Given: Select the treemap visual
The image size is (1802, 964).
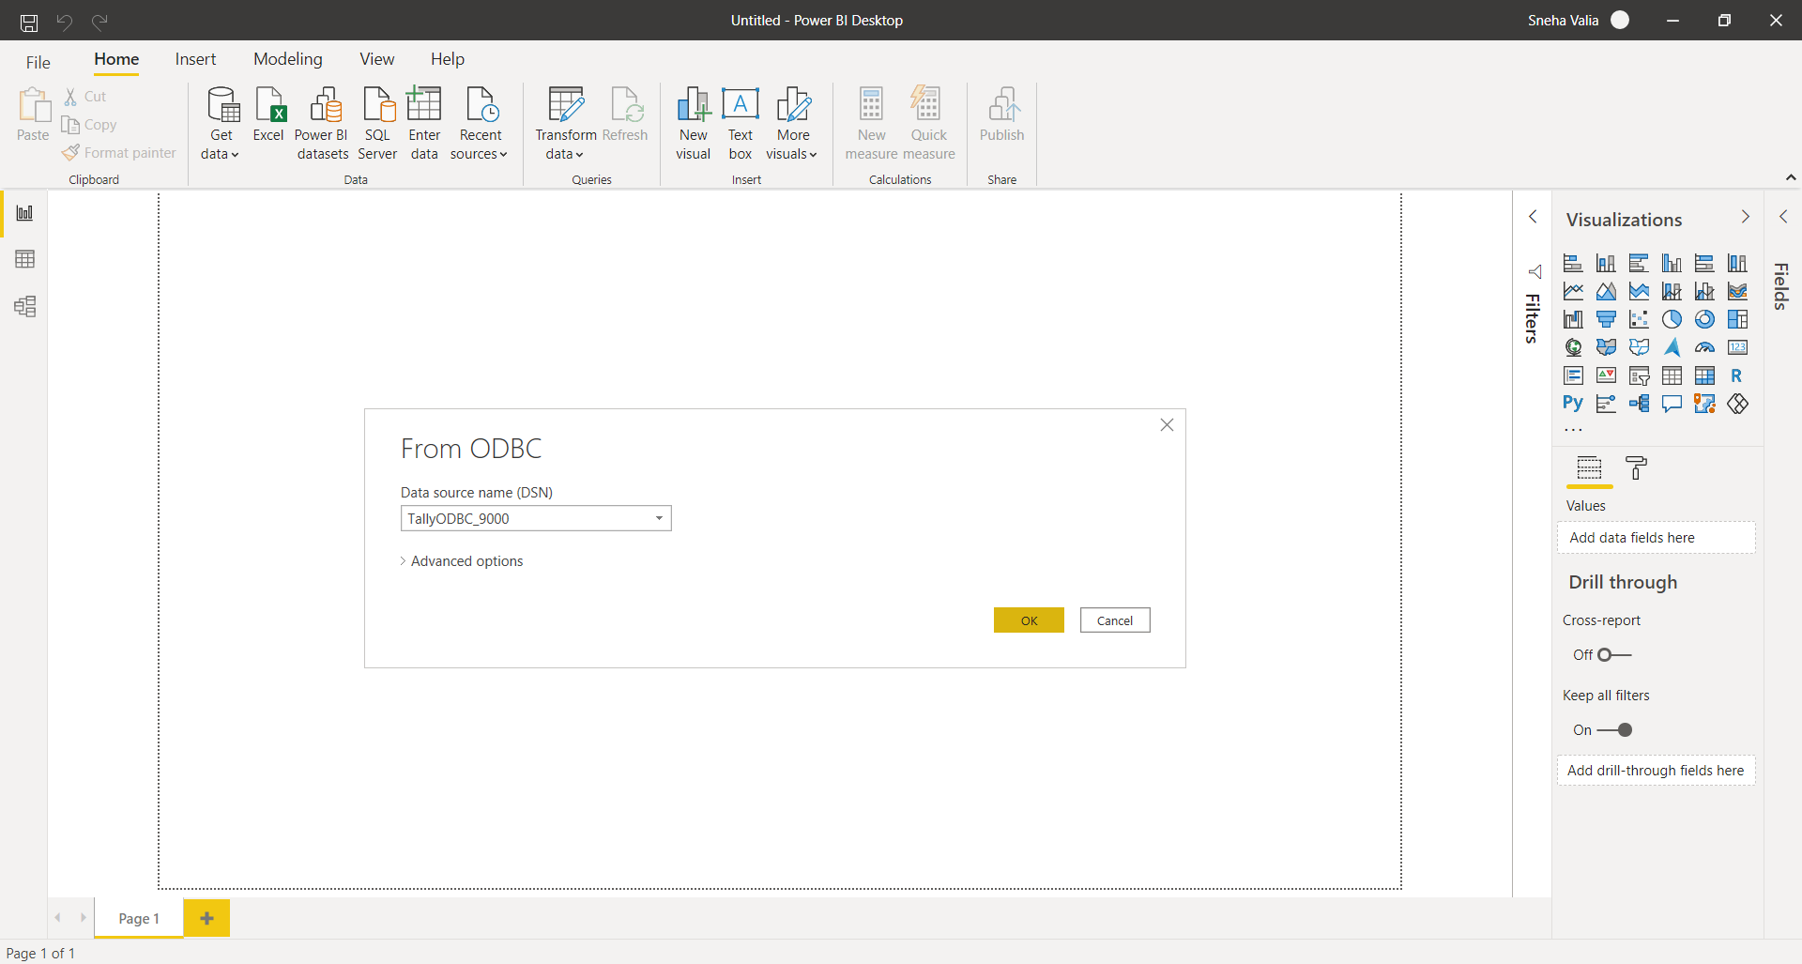Looking at the screenshot, I should coord(1737,320).
